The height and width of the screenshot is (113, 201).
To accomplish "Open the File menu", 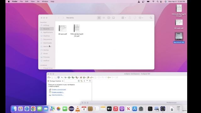I will pos(21,2).
